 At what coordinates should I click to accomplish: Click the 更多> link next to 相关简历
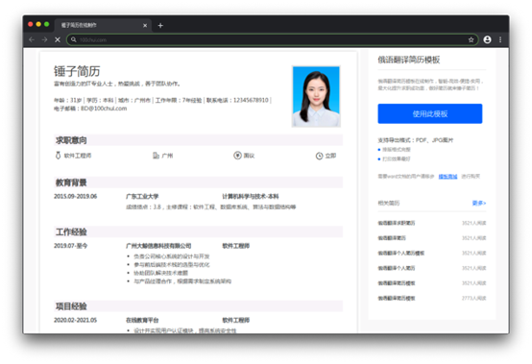pos(479,203)
